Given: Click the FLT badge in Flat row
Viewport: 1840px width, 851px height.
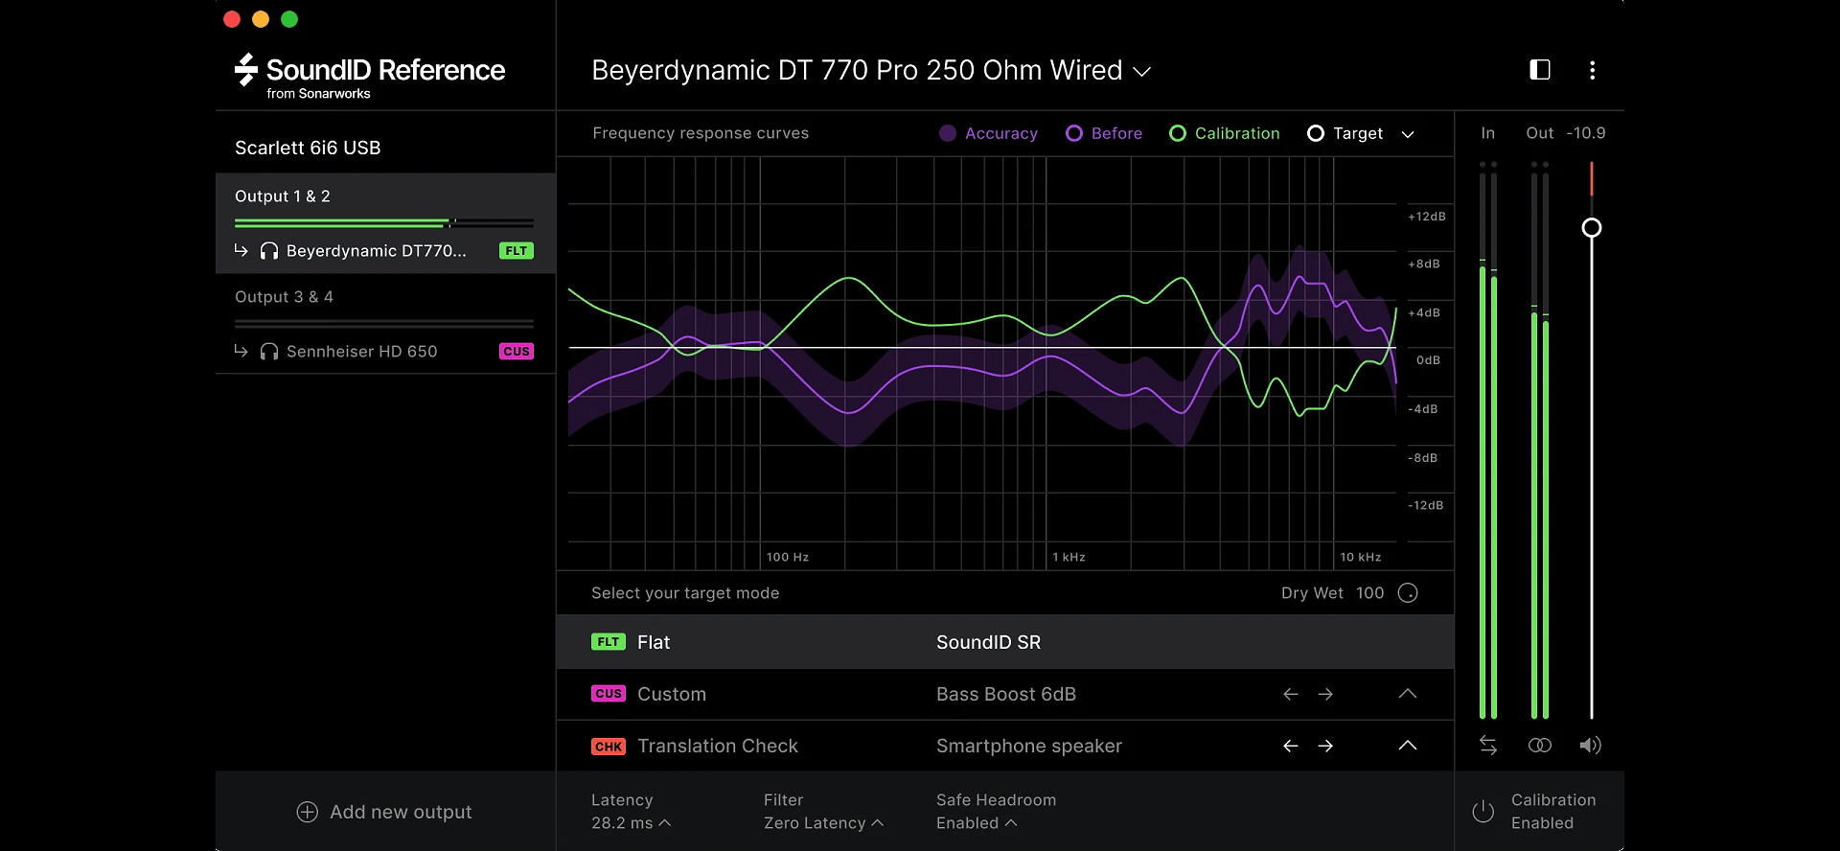Looking at the screenshot, I should [609, 642].
